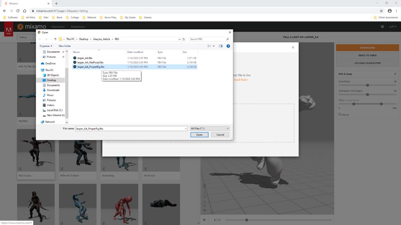This screenshot has height=225, width=401.
Task: Toggle the Mirror checkbox
Action: pyautogui.click(x=340, y=114)
